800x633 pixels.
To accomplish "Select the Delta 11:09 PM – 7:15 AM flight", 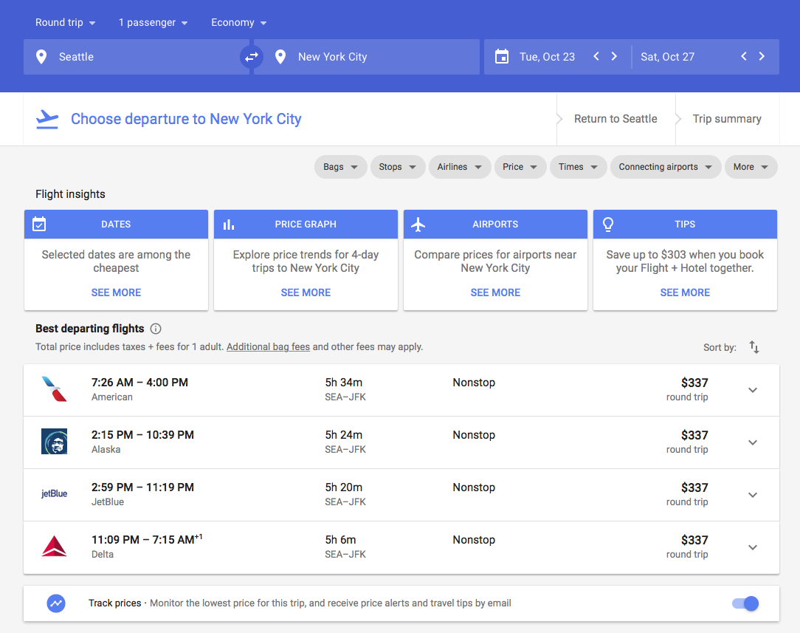I will (401, 547).
